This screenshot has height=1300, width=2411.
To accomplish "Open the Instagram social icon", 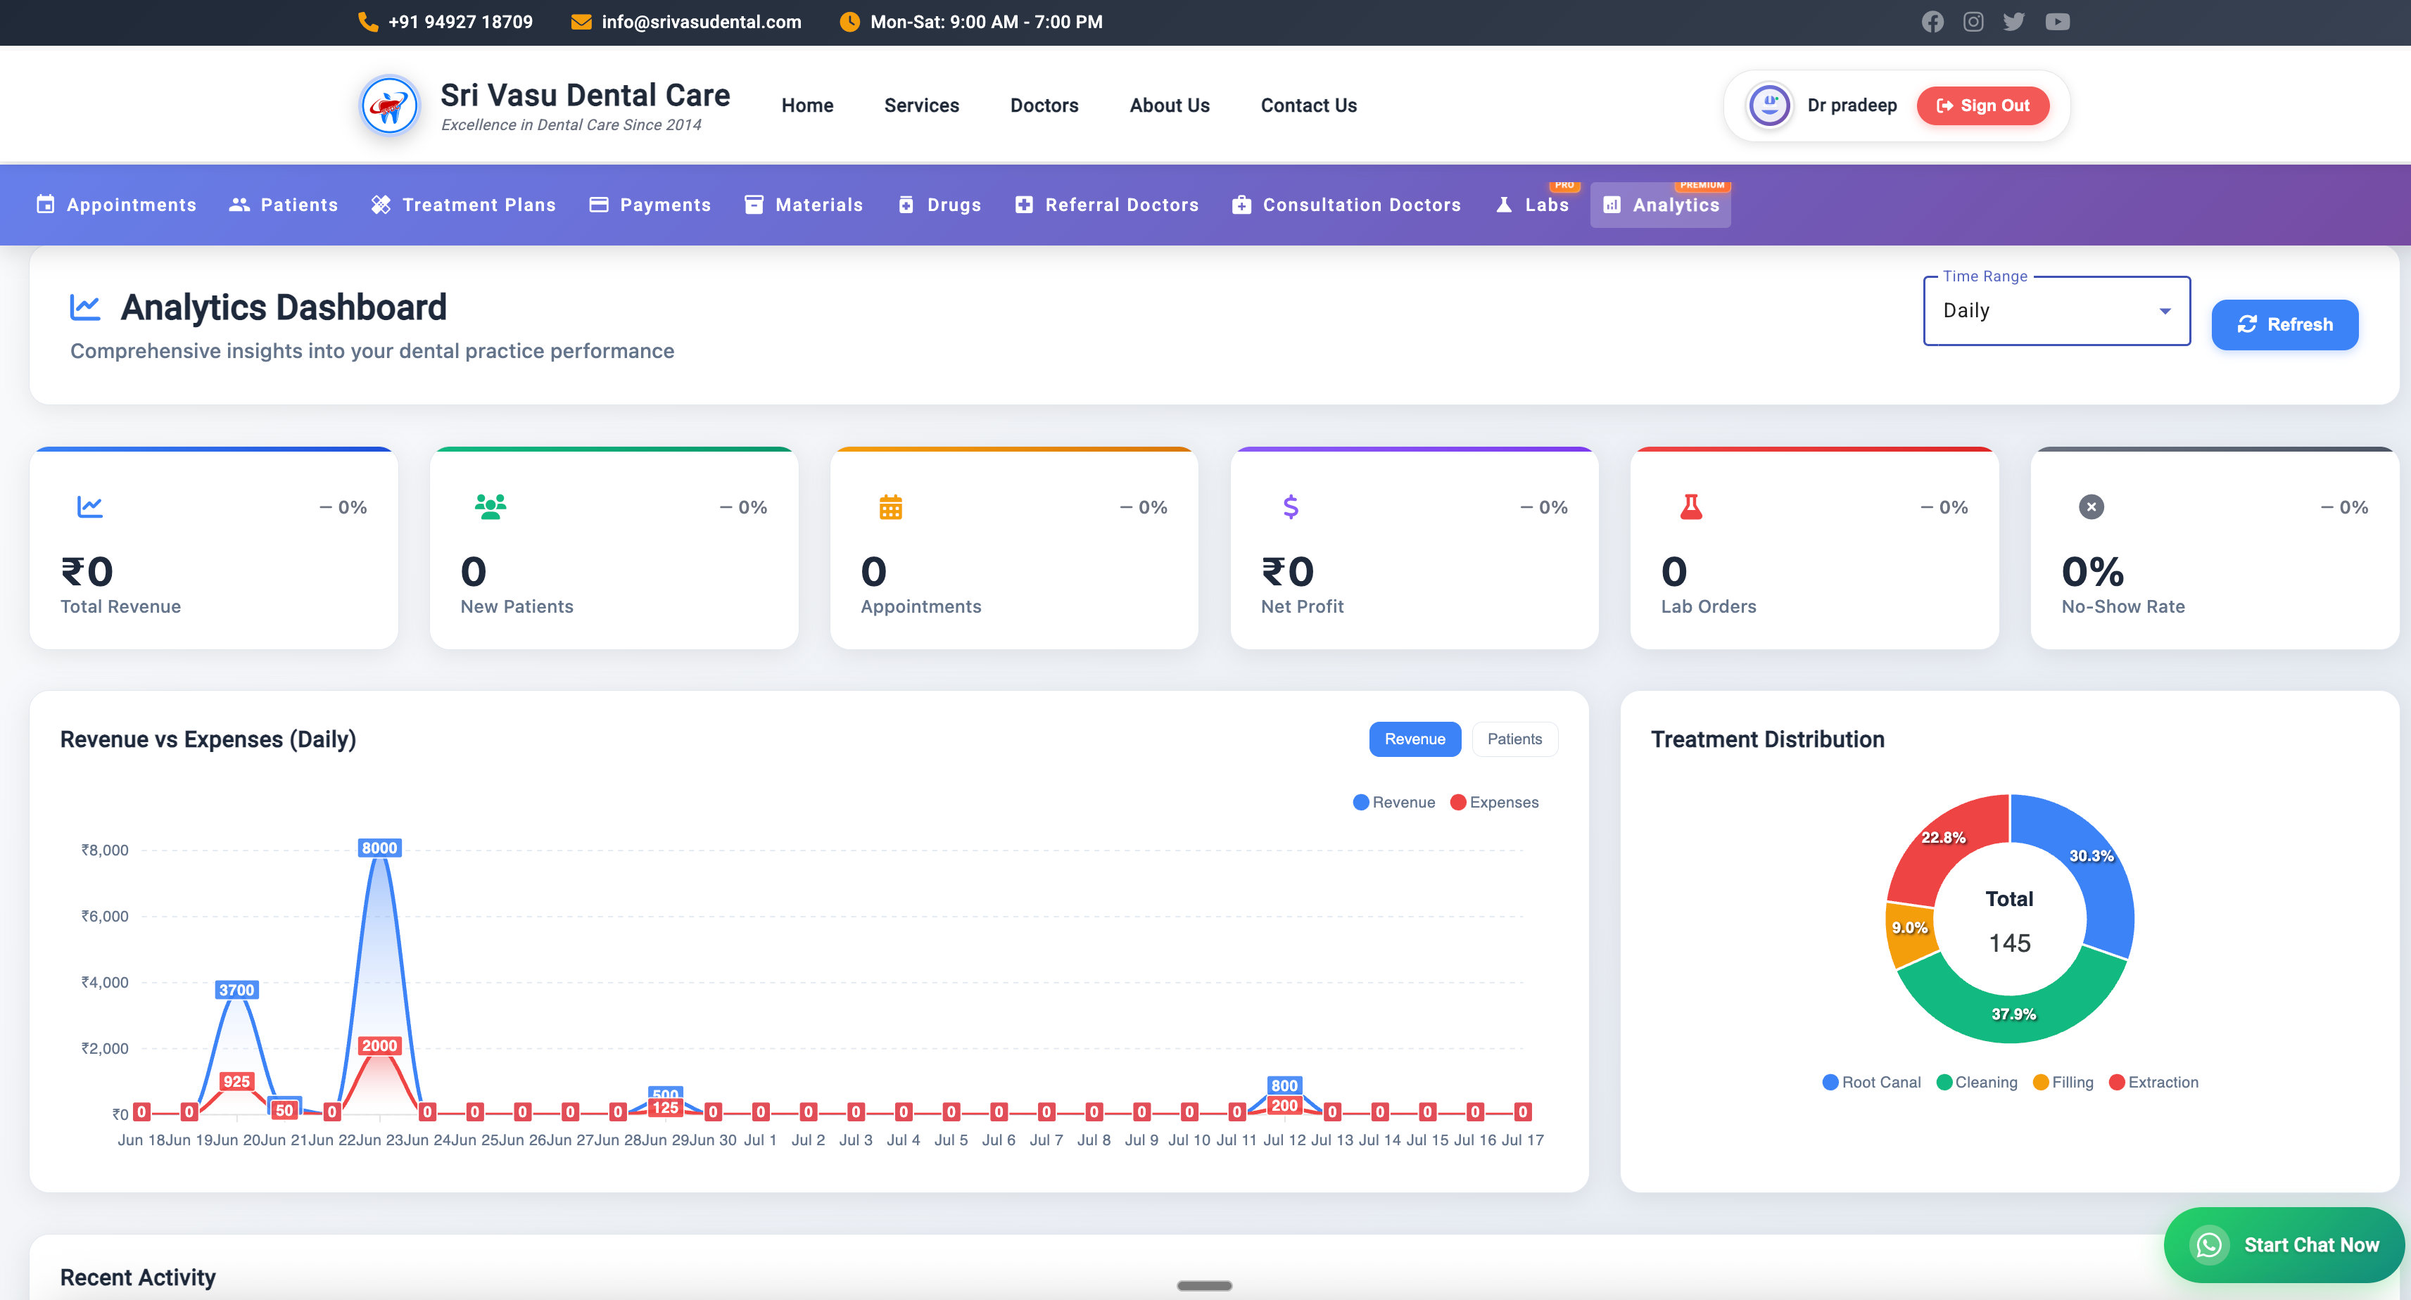I will pos(1973,22).
